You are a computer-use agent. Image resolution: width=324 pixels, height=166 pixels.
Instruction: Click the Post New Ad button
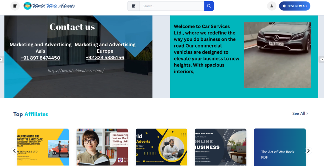pyautogui.click(x=295, y=6)
